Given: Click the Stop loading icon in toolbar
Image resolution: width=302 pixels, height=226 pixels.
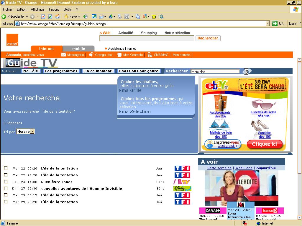Looking at the screenshot, I should coord(43,16).
